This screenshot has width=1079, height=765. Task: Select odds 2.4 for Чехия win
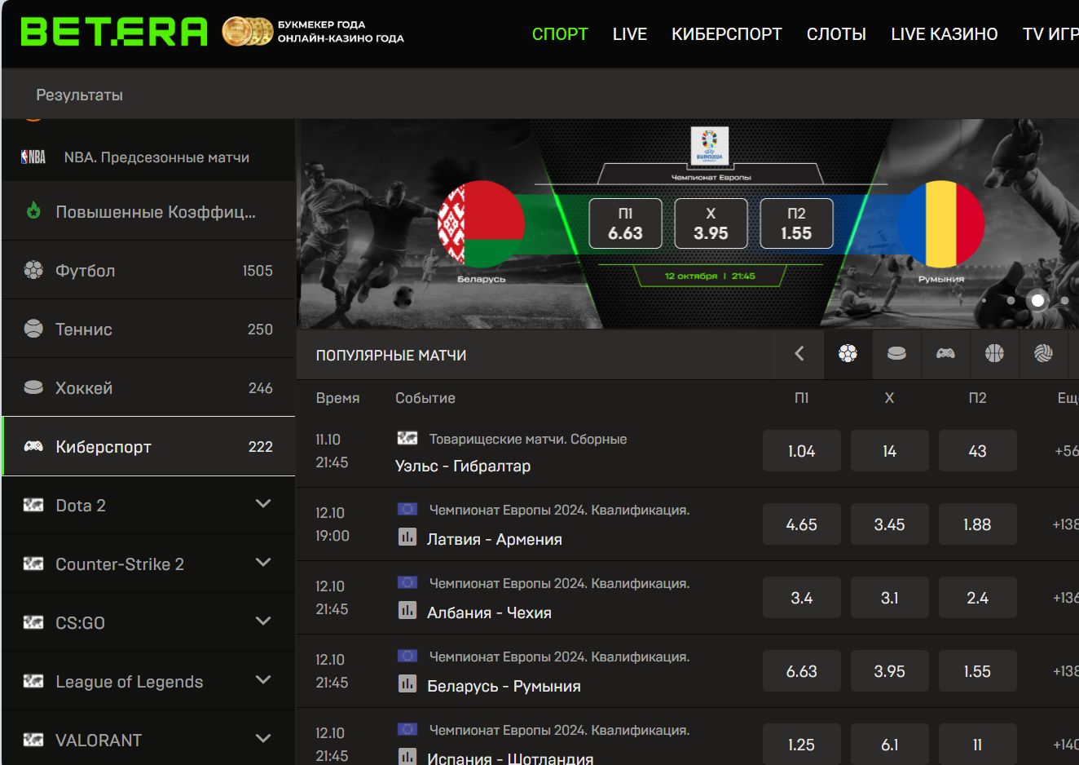pos(978,598)
